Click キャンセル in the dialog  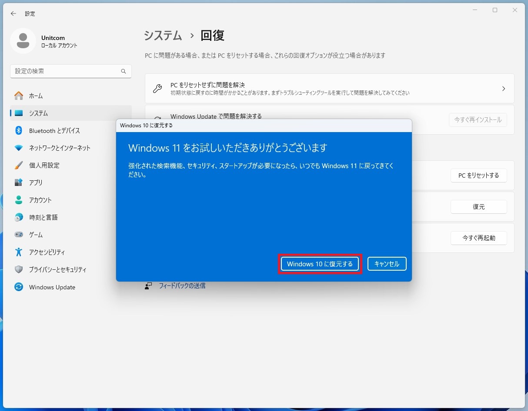point(387,264)
